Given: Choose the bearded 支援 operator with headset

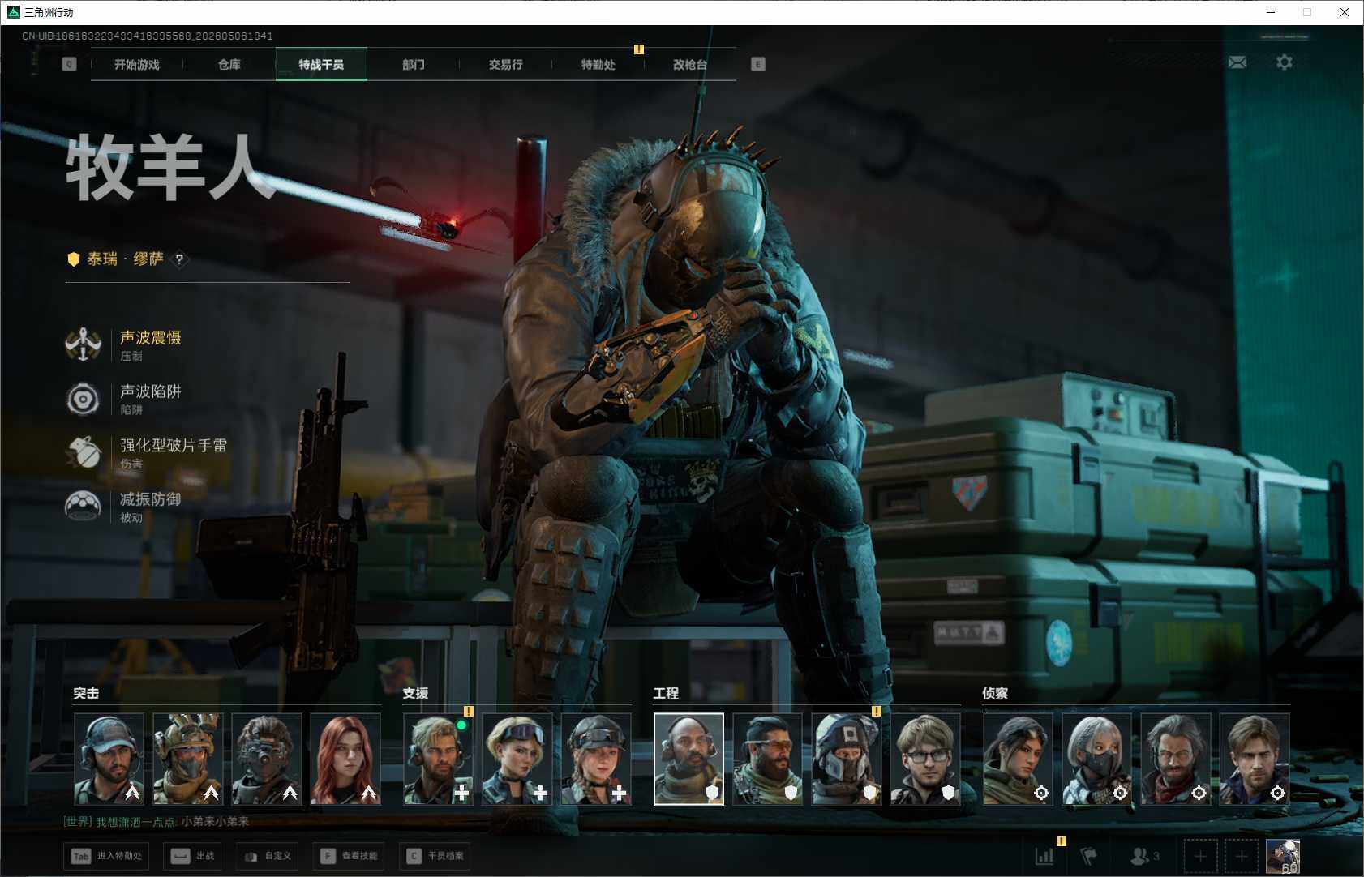Looking at the screenshot, I should pyautogui.click(x=439, y=759).
